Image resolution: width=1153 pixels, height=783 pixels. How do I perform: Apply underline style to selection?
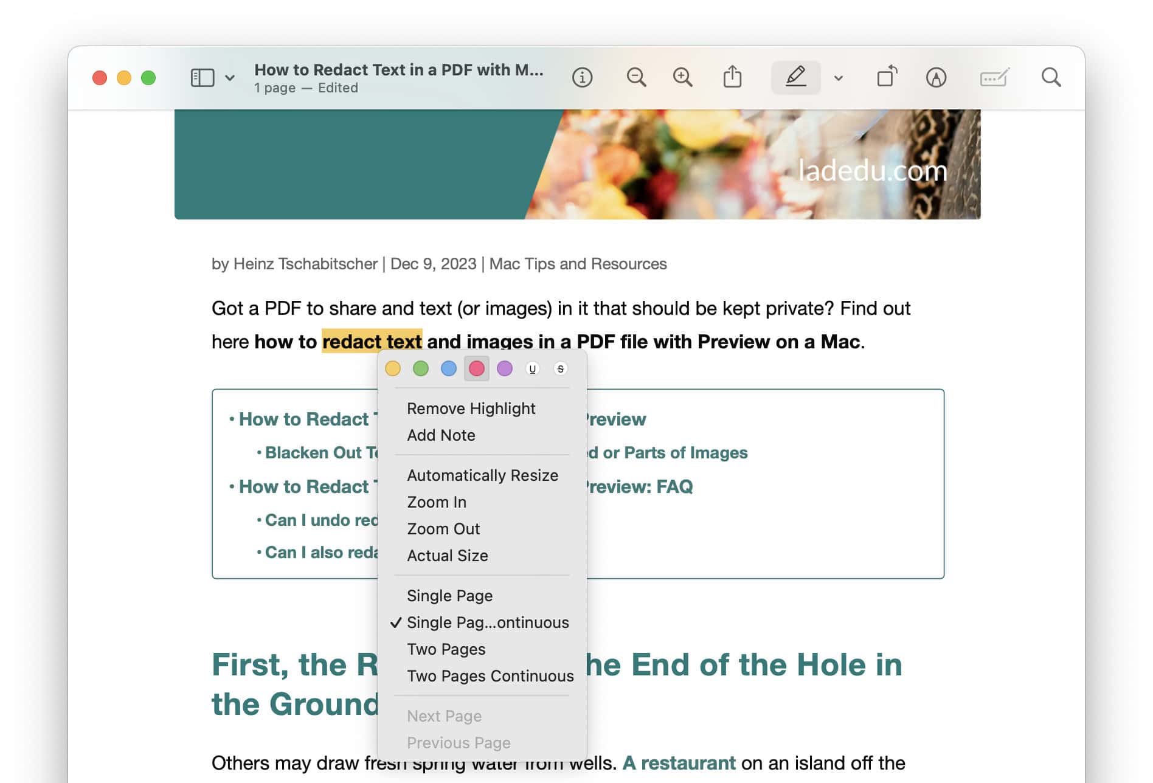tap(533, 368)
